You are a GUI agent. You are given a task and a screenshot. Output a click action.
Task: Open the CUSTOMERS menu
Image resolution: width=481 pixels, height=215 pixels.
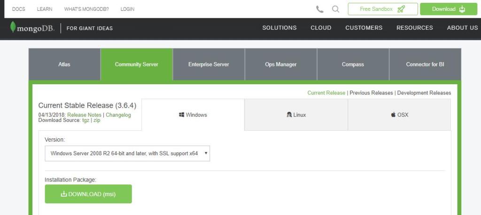coord(364,28)
